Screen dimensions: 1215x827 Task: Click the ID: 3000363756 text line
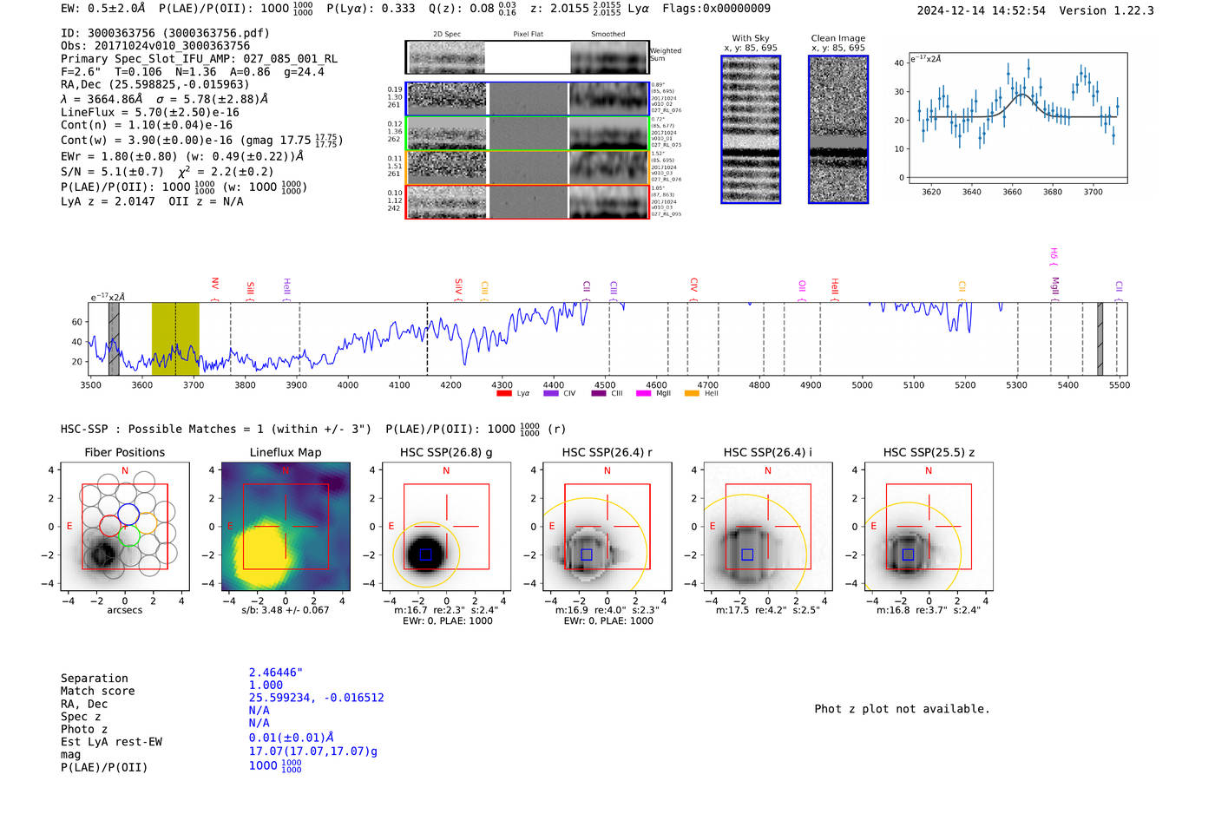tap(165, 33)
